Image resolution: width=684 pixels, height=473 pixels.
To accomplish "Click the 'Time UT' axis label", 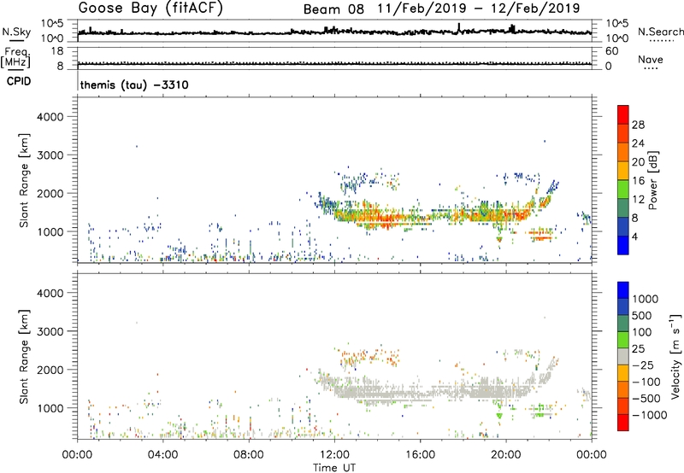I will tap(334, 467).
